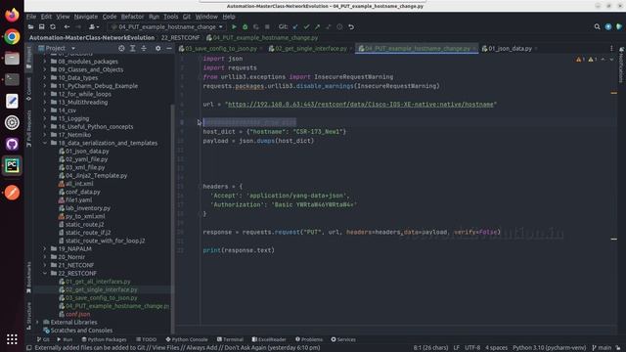Open the Services tool window
The image size is (626, 352).
[343, 339]
